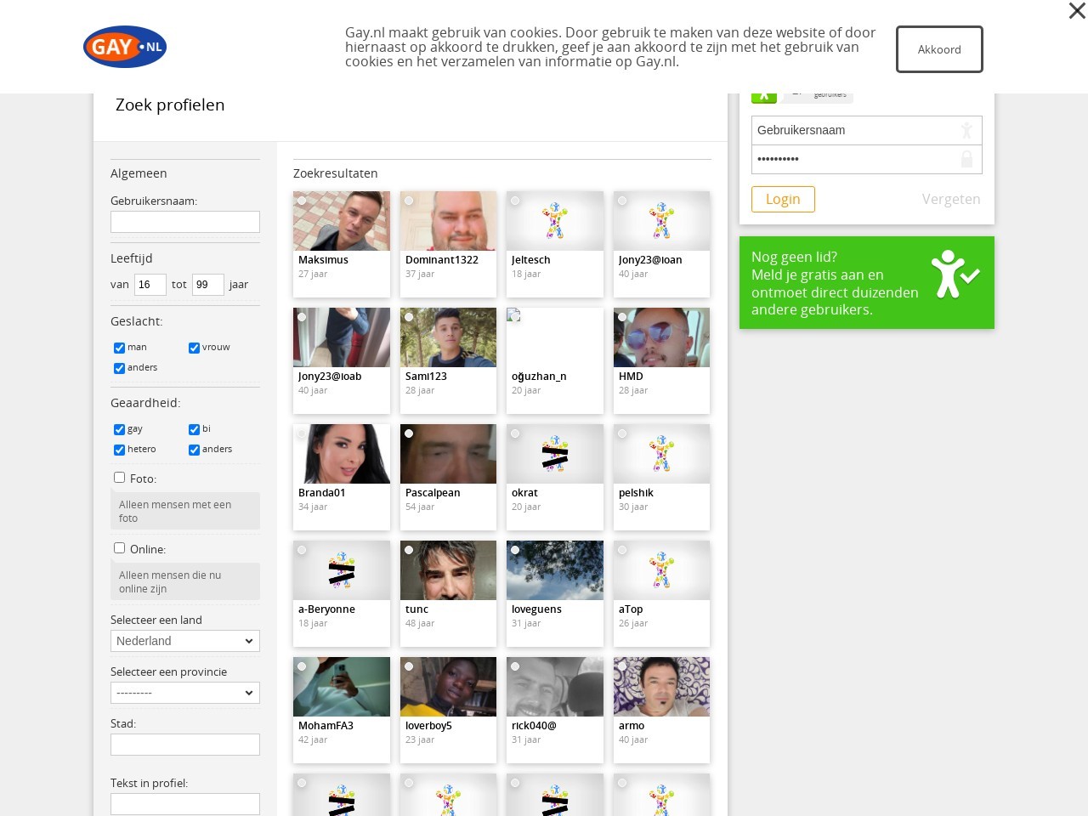
Task: Uncheck the man gender checkbox
Action: (120, 348)
